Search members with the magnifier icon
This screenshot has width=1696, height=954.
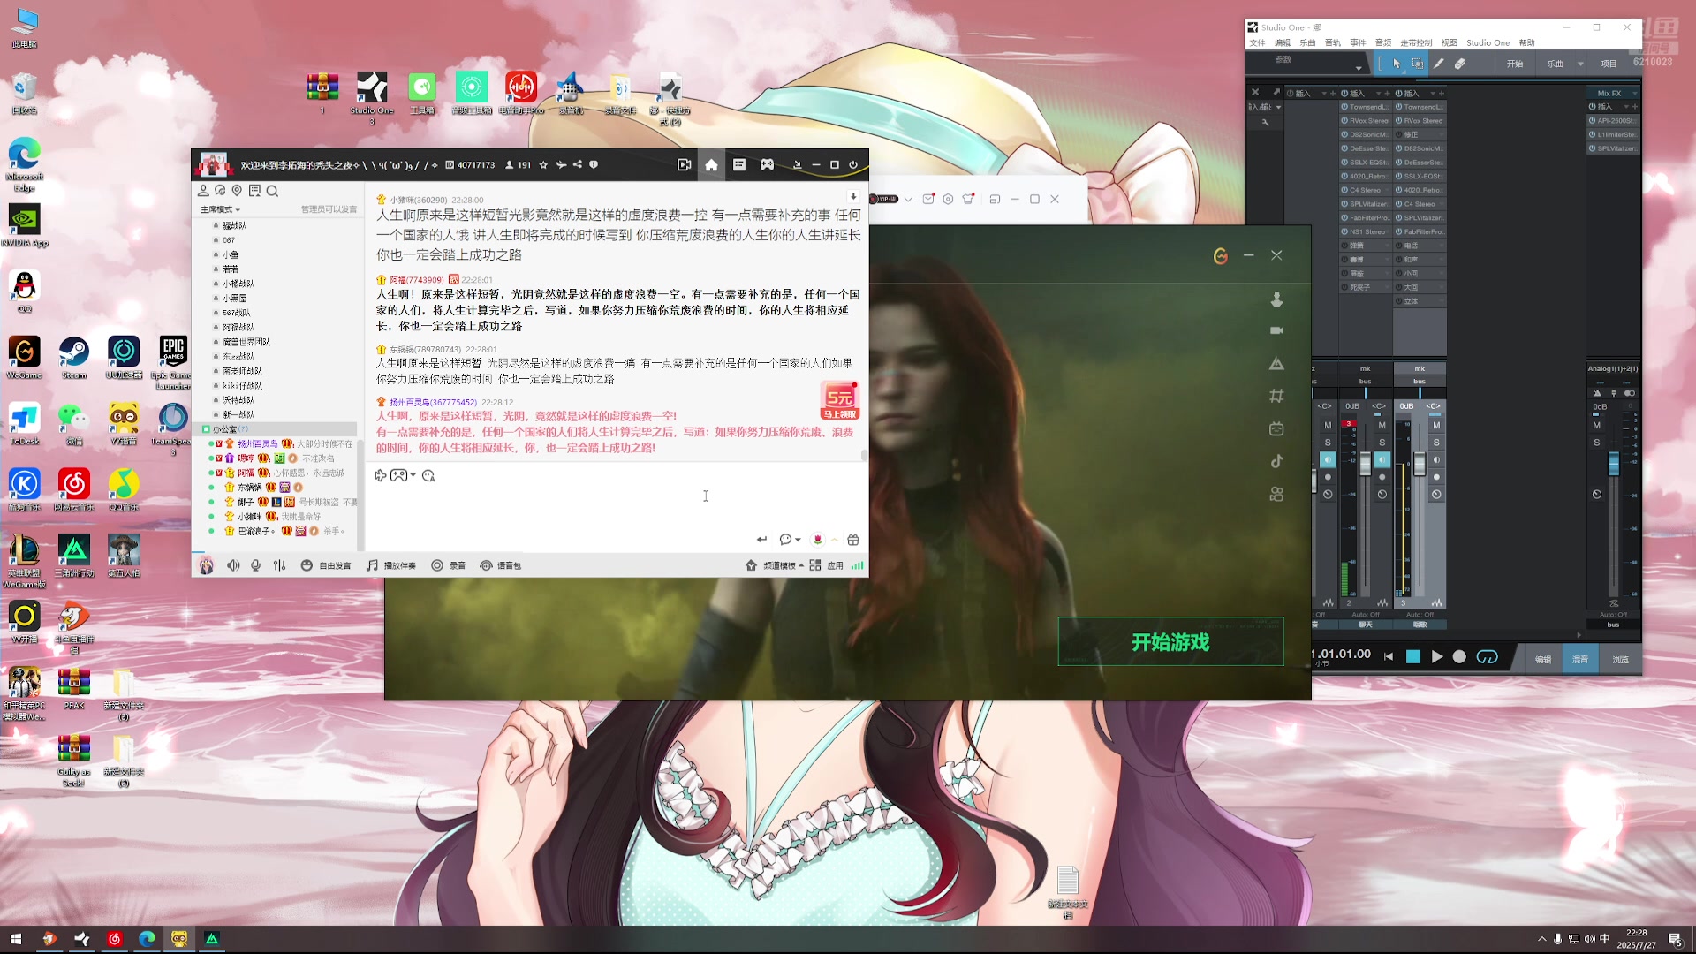272,191
